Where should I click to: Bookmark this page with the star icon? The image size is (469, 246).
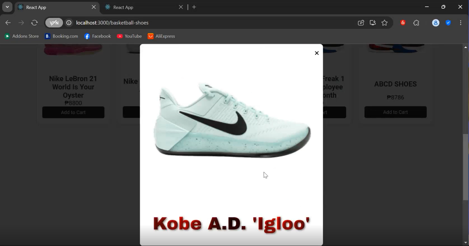pyautogui.click(x=384, y=23)
